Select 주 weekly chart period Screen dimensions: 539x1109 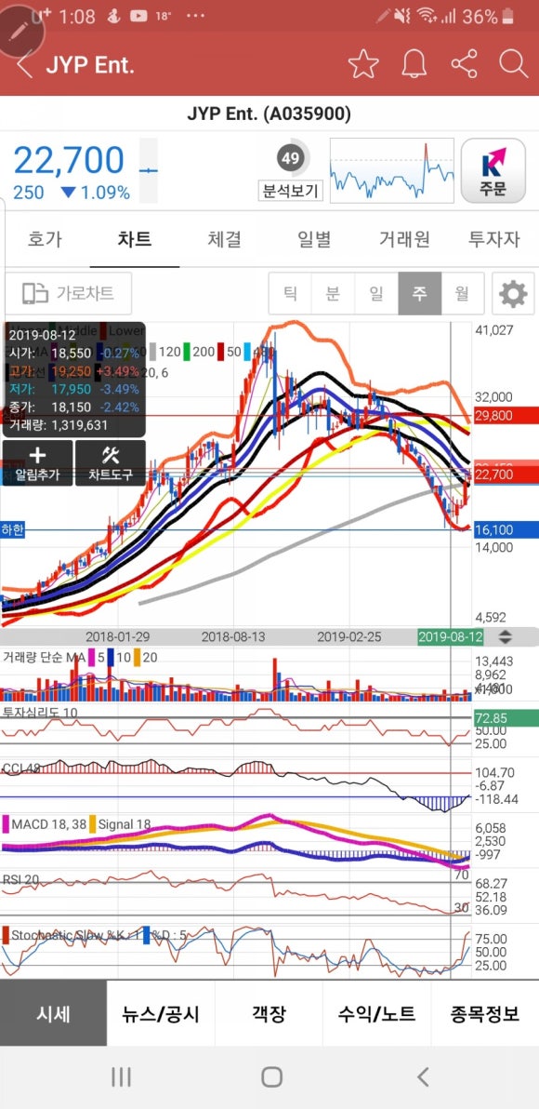420,293
